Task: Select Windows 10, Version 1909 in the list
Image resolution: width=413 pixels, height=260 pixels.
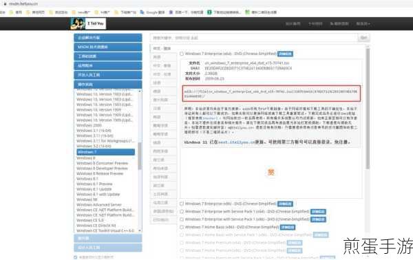Action: point(98,110)
